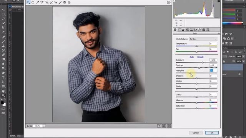The image size is (246, 138).
Task: Select Photoshop Type tool in toolbar
Action: coord(3,77)
